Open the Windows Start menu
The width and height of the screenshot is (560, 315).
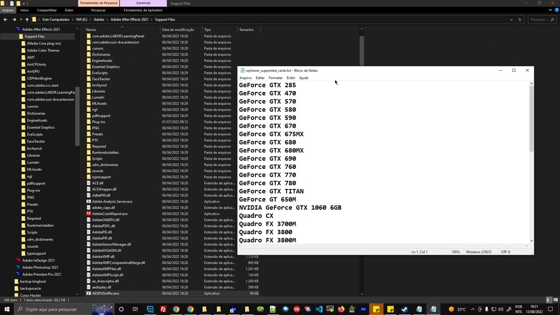pyautogui.click(x=7, y=309)
